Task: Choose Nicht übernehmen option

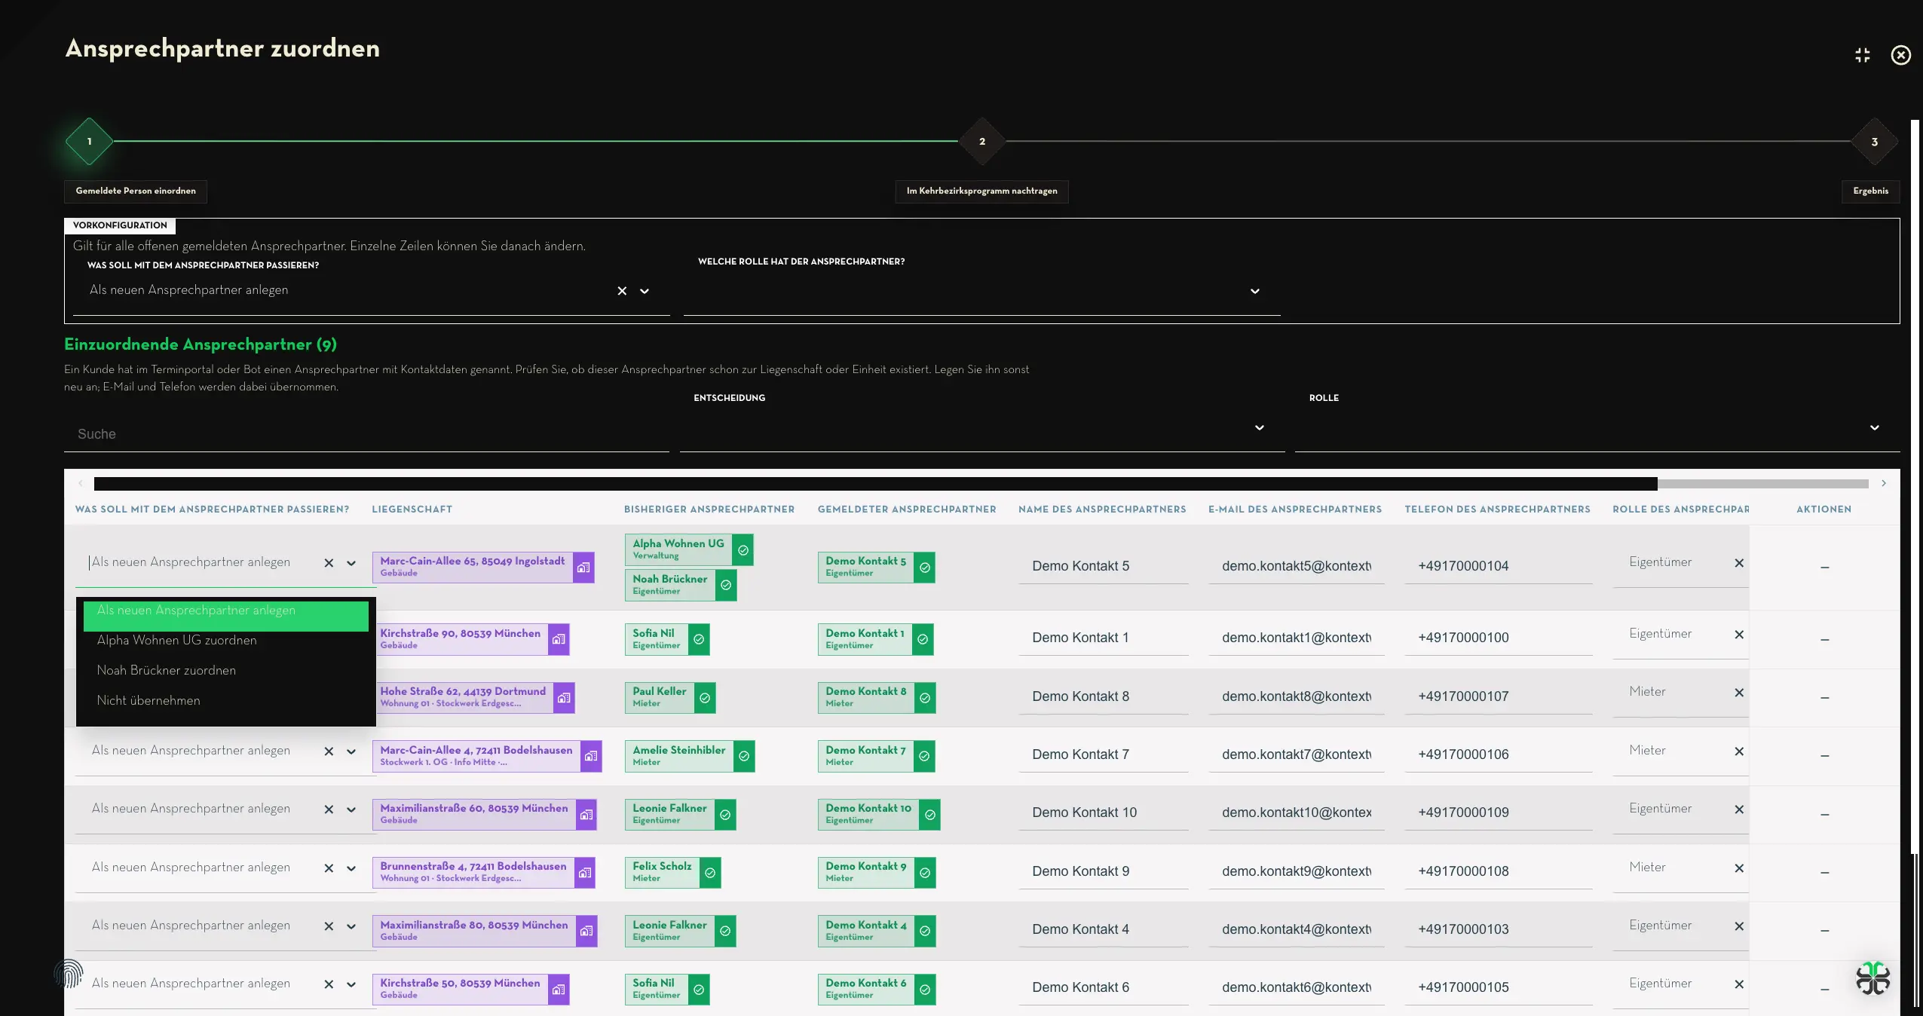Action: [226, 701]
